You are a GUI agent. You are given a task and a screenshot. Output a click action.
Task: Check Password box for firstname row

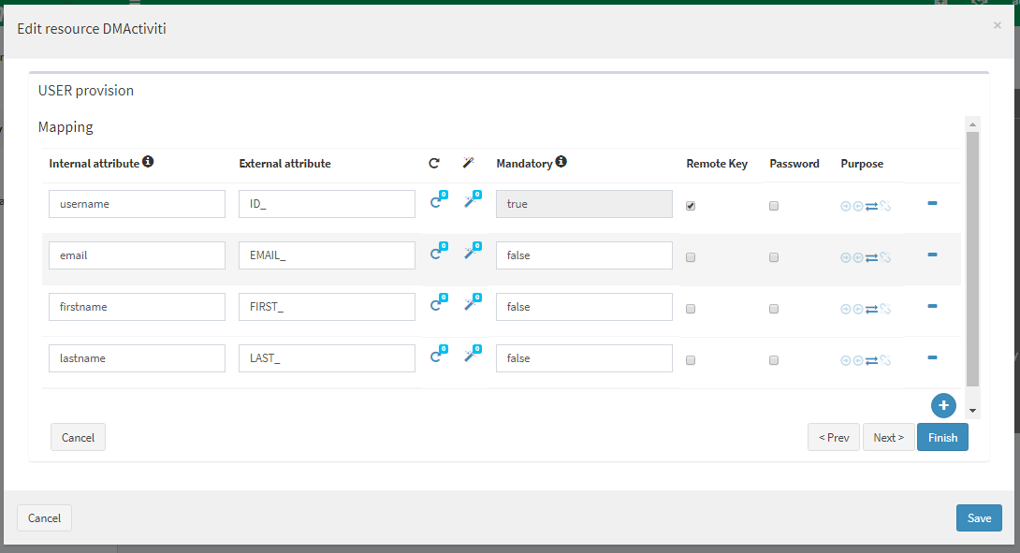774,309
